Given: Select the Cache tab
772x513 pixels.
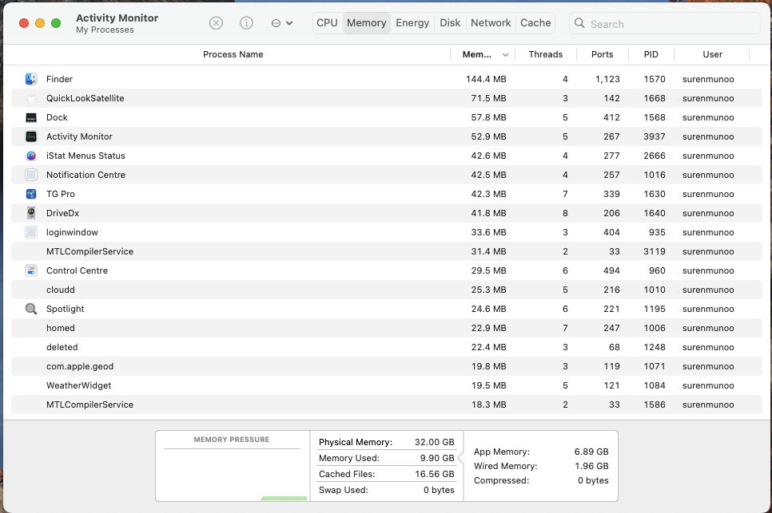Looking at the screenshot, I should (x=535, y=23).
